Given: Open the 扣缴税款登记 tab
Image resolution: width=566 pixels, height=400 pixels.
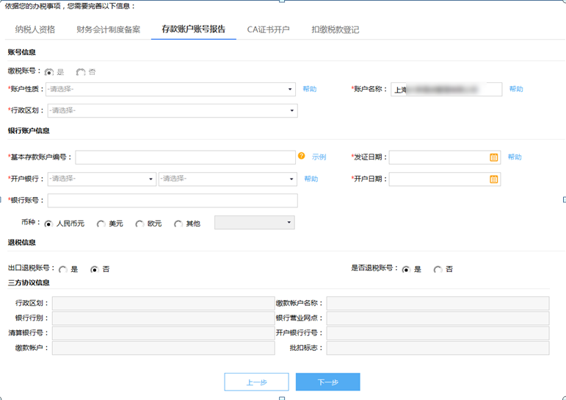Looking at the screenshot, I should [x=335, y=30].
